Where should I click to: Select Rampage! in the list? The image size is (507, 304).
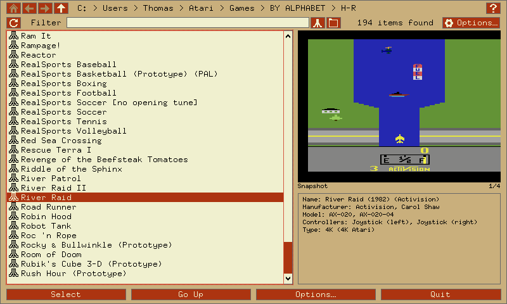click(145, 46)
